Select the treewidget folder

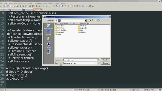point(60,32)
